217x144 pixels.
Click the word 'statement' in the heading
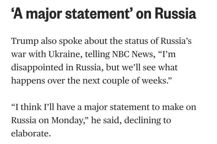(x=97, y=14)
